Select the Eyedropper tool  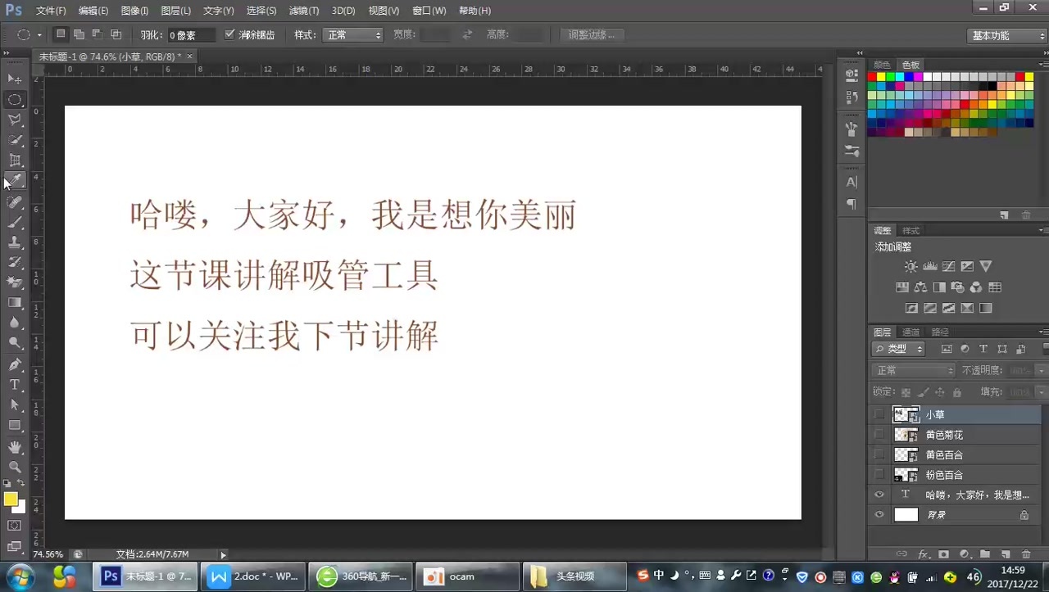pyautogui.click(x=15, y=181)
